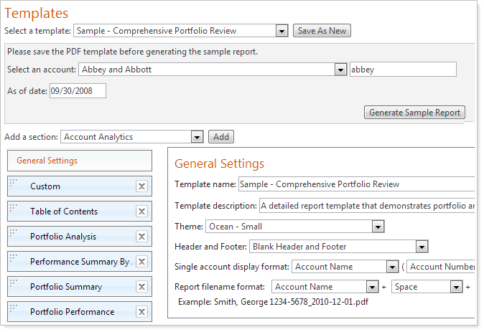Remove Performance Summary By section

(x=141, y=262)
